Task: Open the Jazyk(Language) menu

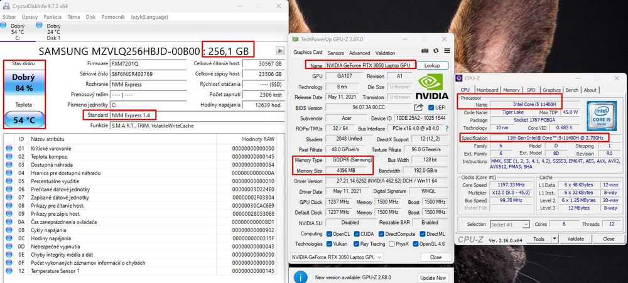Action: [x=149, y=17]
